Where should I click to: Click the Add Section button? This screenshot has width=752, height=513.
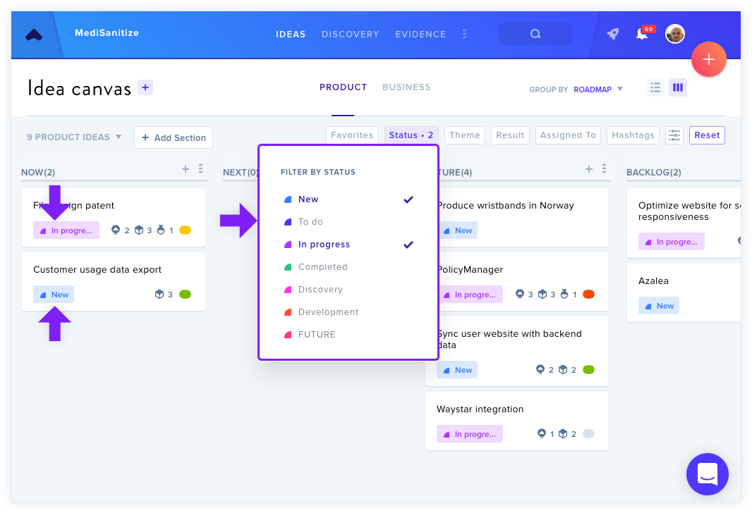pos(174,137)
